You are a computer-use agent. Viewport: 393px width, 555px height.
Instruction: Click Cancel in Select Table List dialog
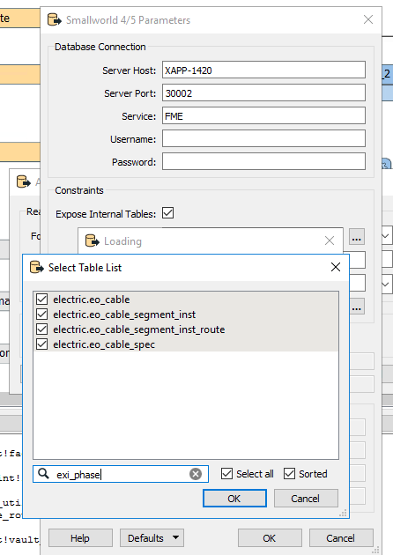(x=306, y=499)
